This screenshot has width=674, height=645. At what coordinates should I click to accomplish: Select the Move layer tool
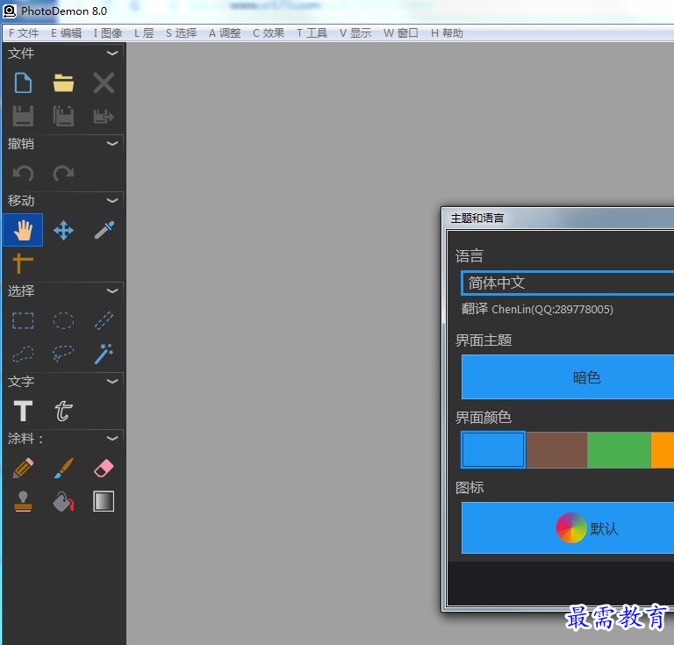pyautogui.click(x=63, y=230)
